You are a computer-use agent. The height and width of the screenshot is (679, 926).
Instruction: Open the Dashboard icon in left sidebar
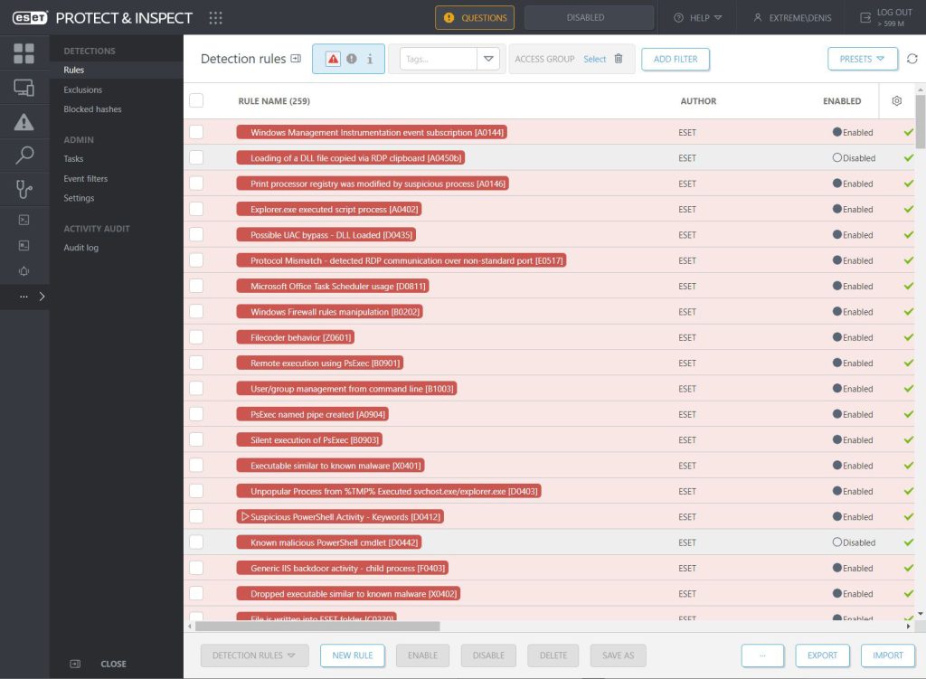tap(24, 53)
